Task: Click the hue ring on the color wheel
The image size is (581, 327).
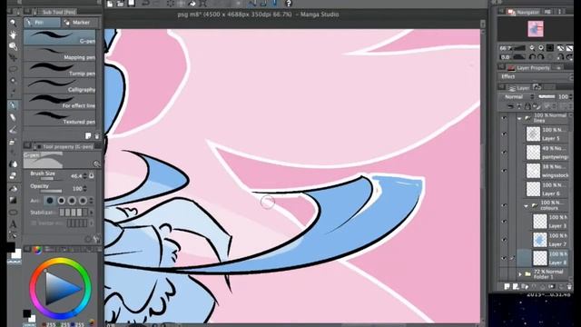Action: point(60,262)
